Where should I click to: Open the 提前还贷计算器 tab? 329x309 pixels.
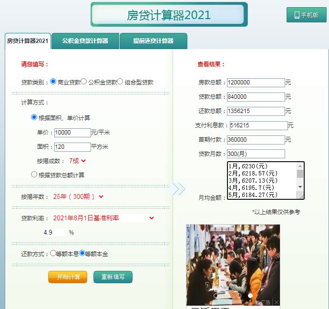[x=153, y=41]
